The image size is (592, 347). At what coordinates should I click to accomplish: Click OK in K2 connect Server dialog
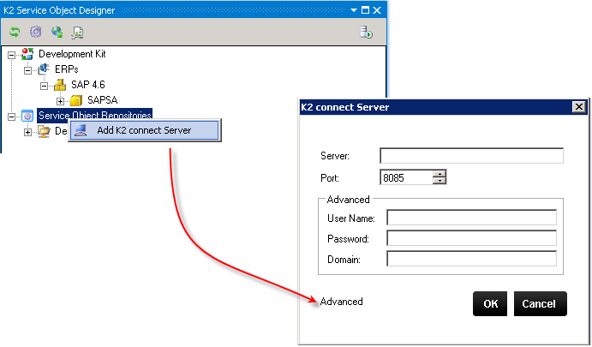pyautogui.click(x=490, y=304)
